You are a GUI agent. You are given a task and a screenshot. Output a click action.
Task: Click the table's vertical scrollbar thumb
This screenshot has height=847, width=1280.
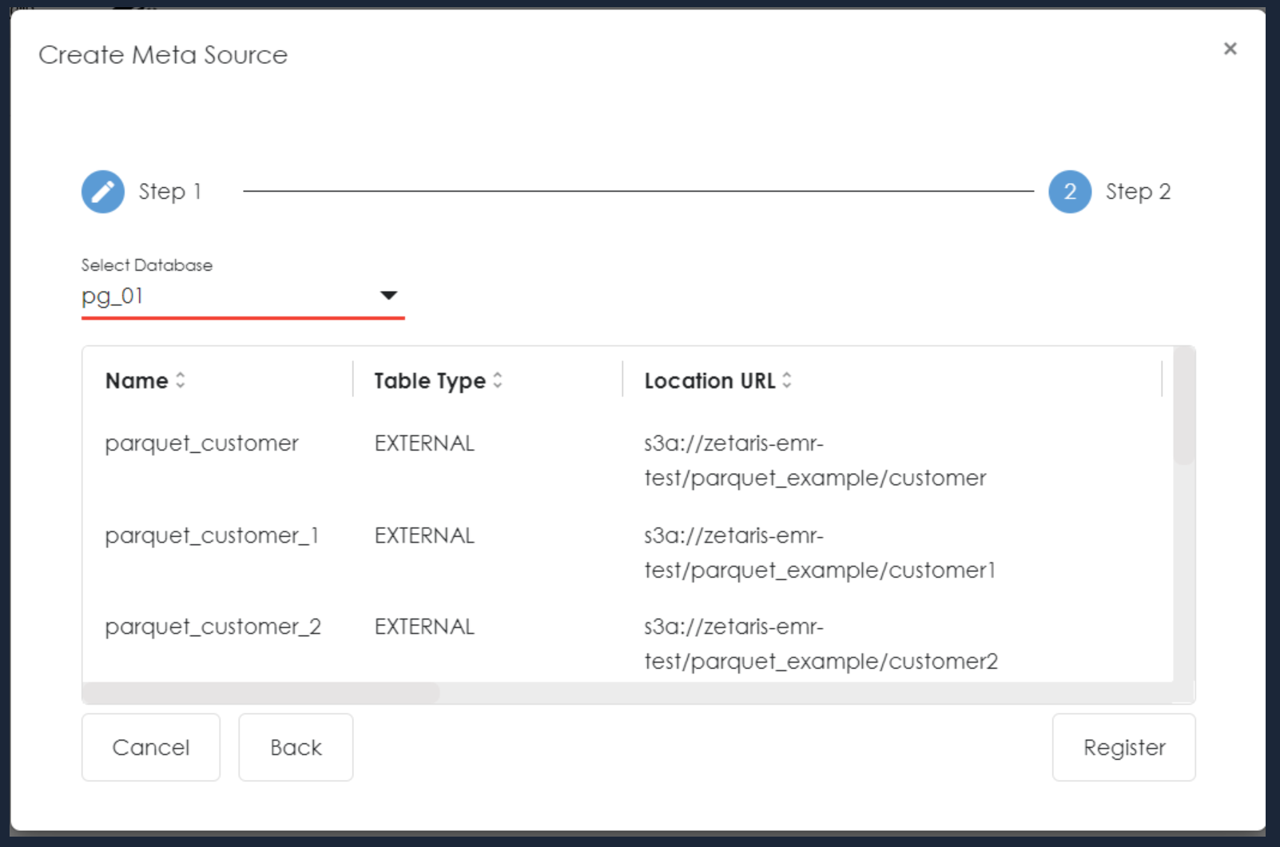click(1184, 406)
